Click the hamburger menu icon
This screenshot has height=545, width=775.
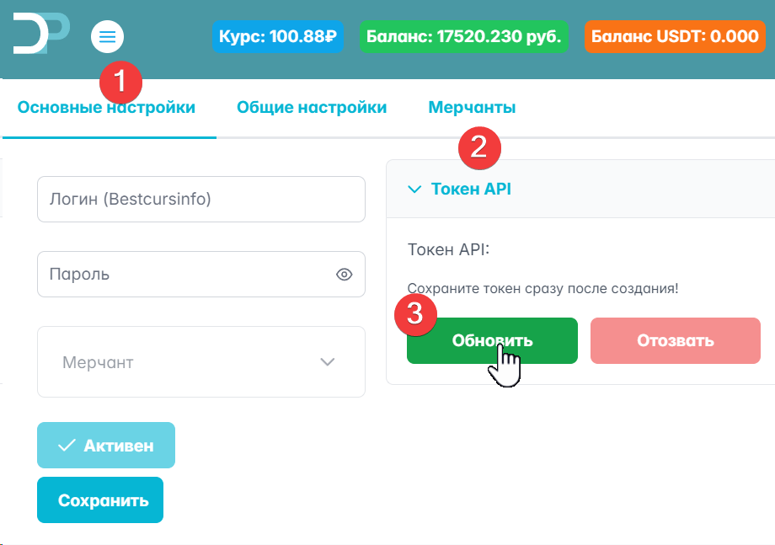tap(107, 36)
